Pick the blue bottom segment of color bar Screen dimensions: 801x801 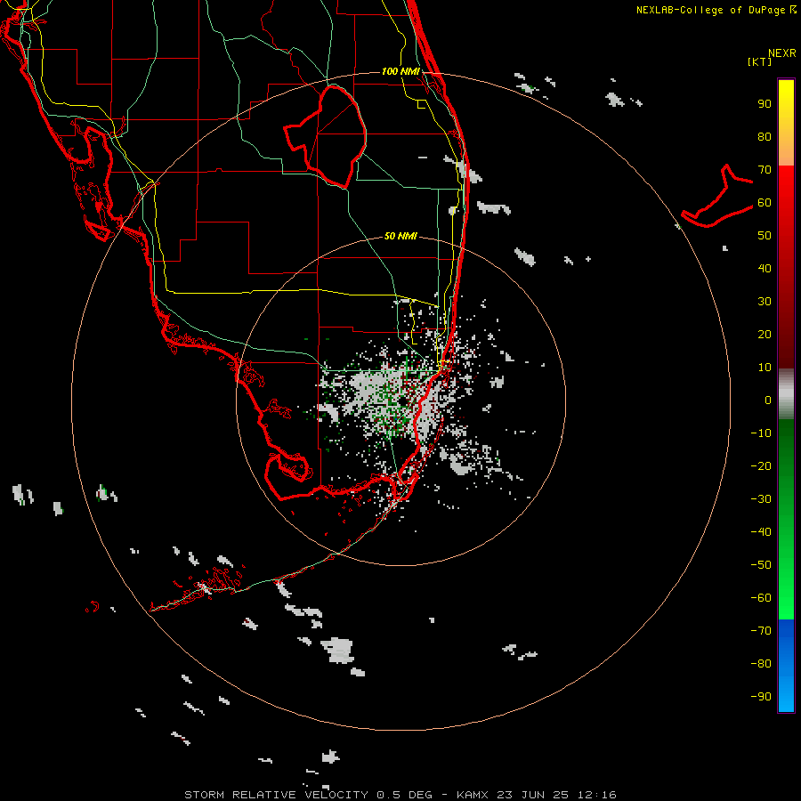(x=786, y=666)
